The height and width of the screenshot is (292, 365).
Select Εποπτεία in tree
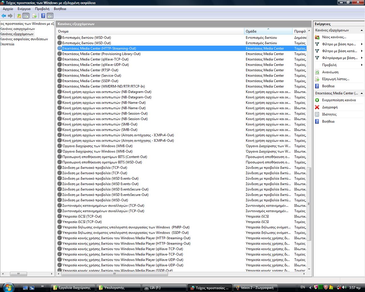pyautogui.click(x=7, y=44)
